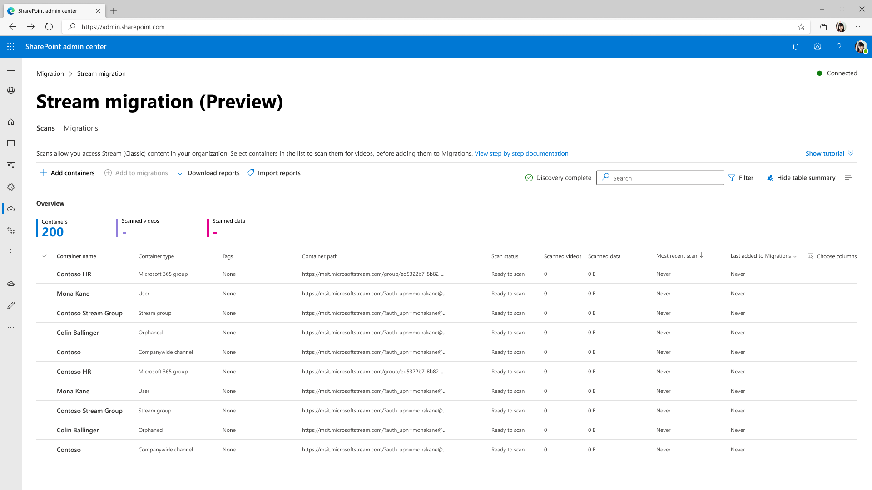Click the Discovery complete status icon
The width and height of the screenshot is (872, 490).
(x=529, y=178)
